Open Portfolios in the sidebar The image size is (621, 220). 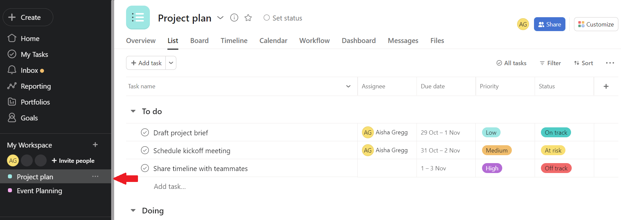(x=35, y=102)
